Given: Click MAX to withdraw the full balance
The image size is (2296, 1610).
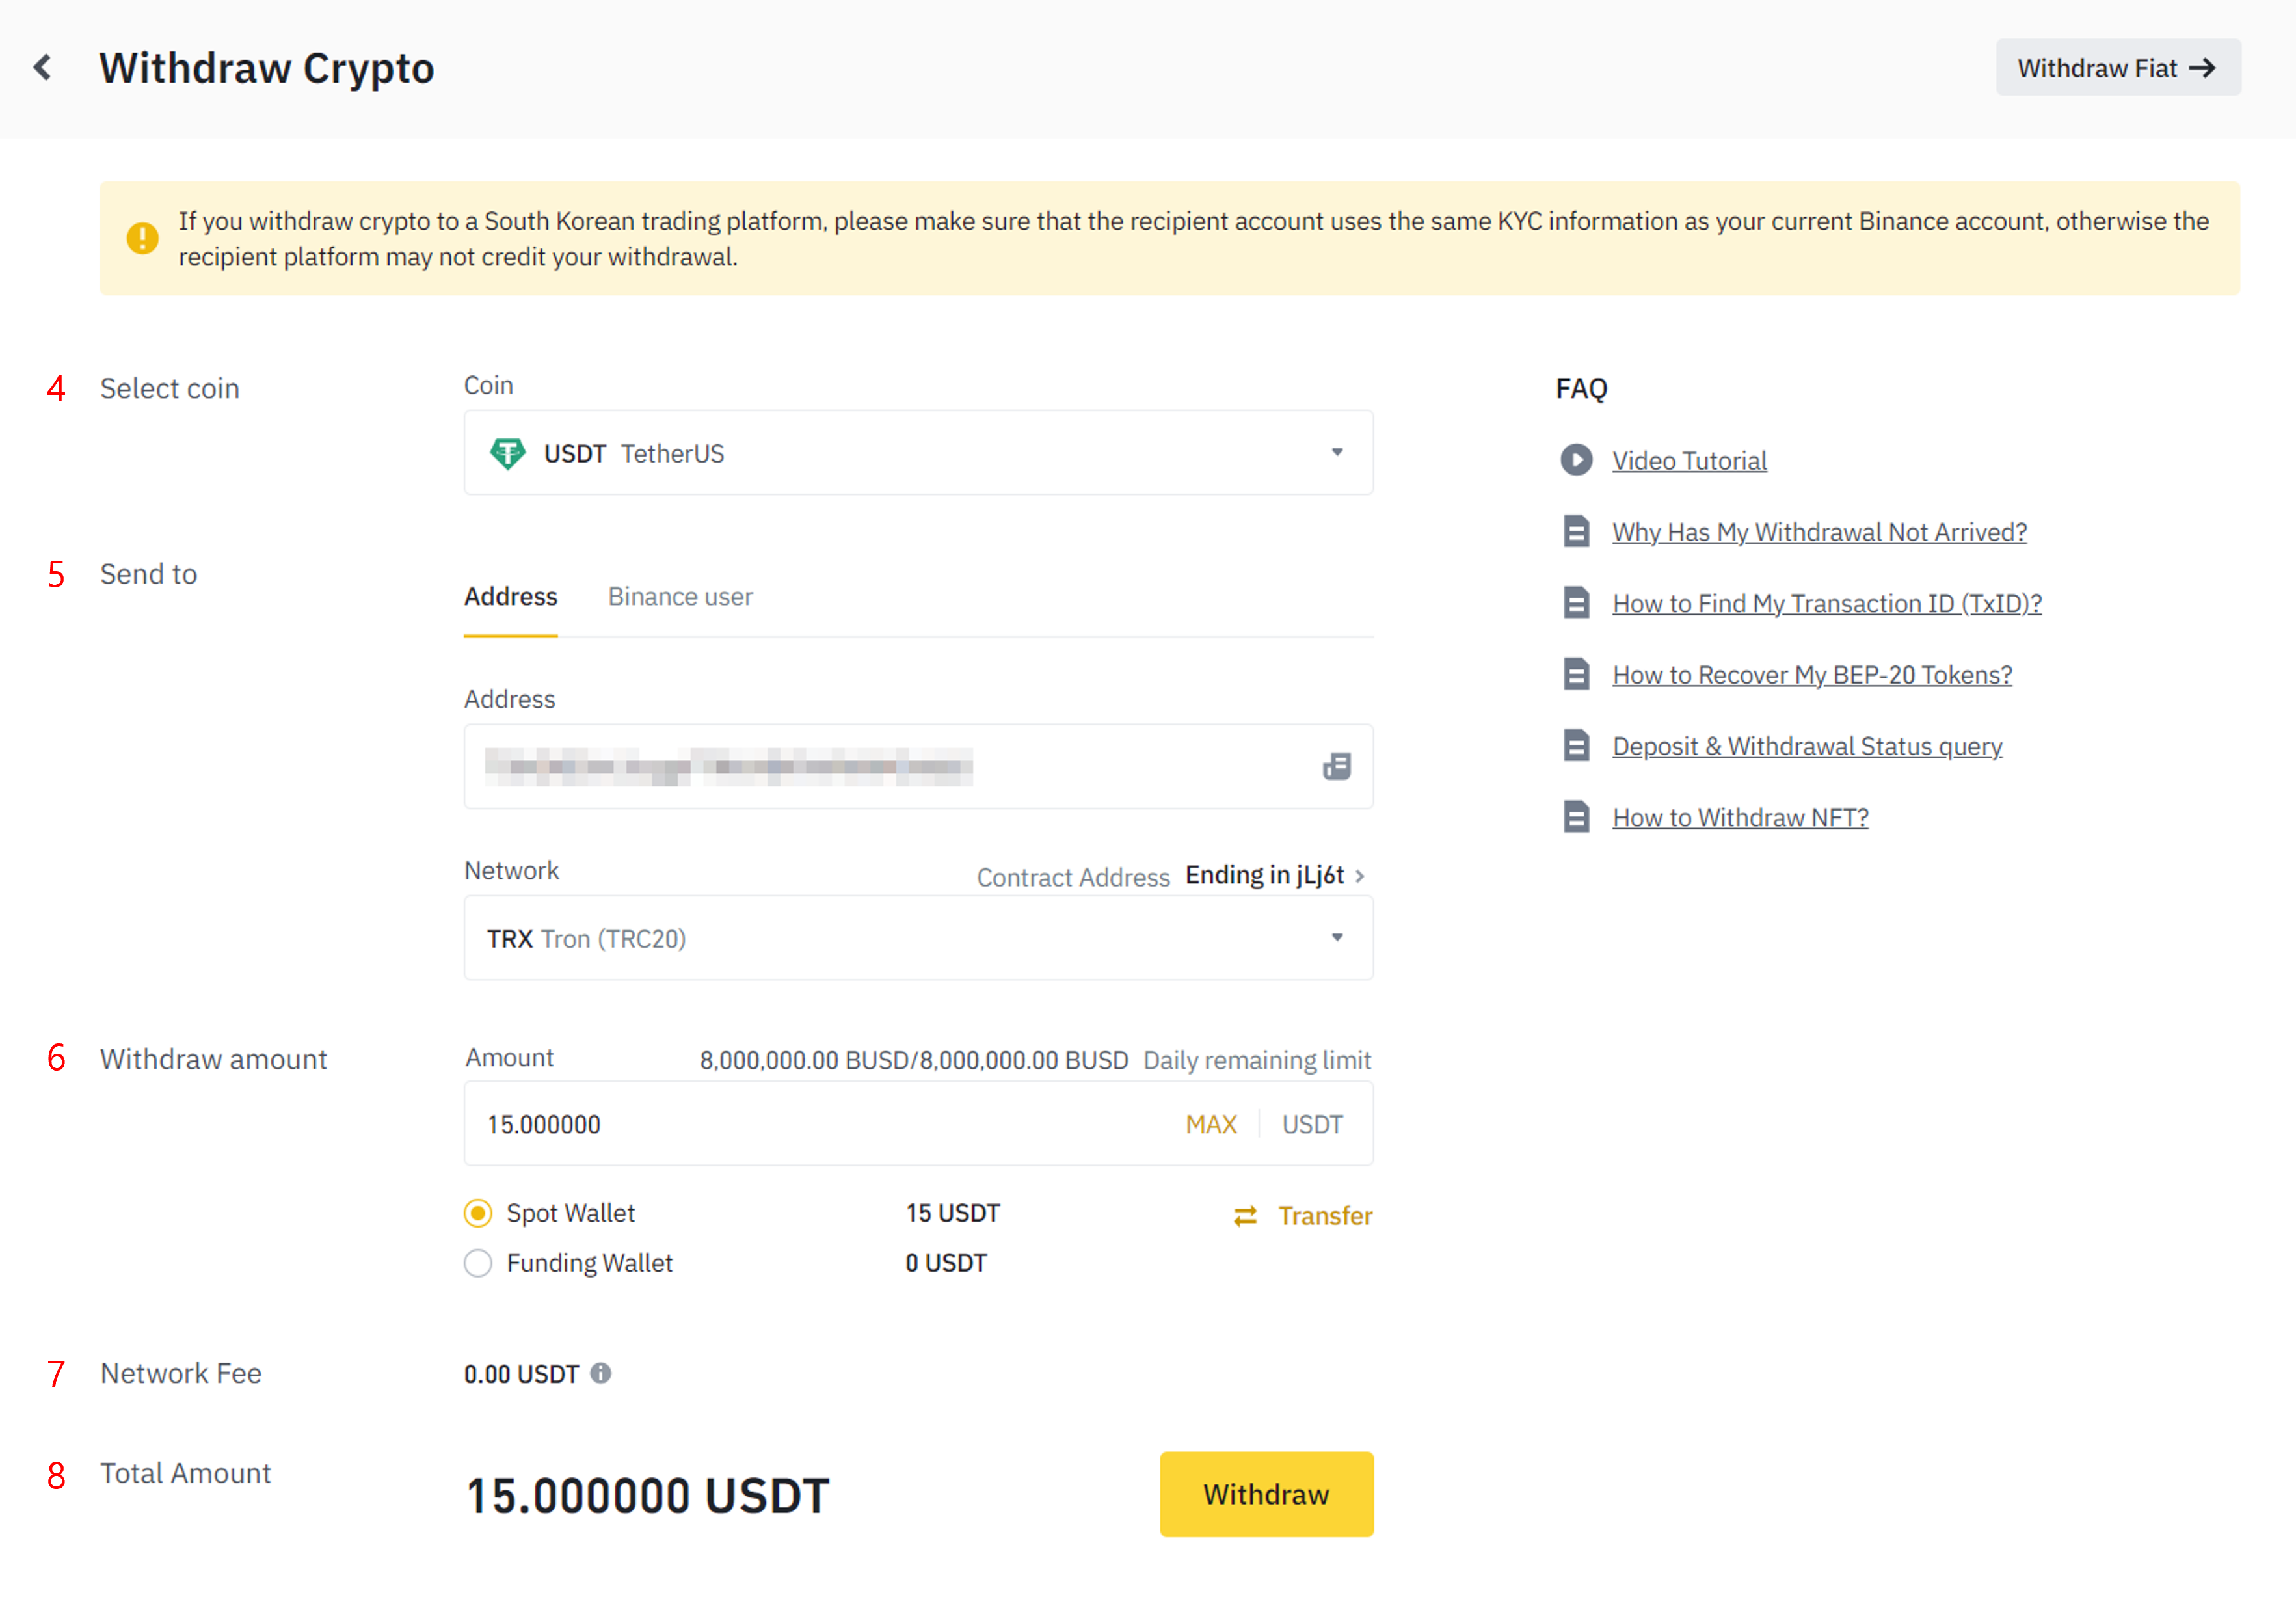Looking at the screenshot, I should tap(1211, 1124).
